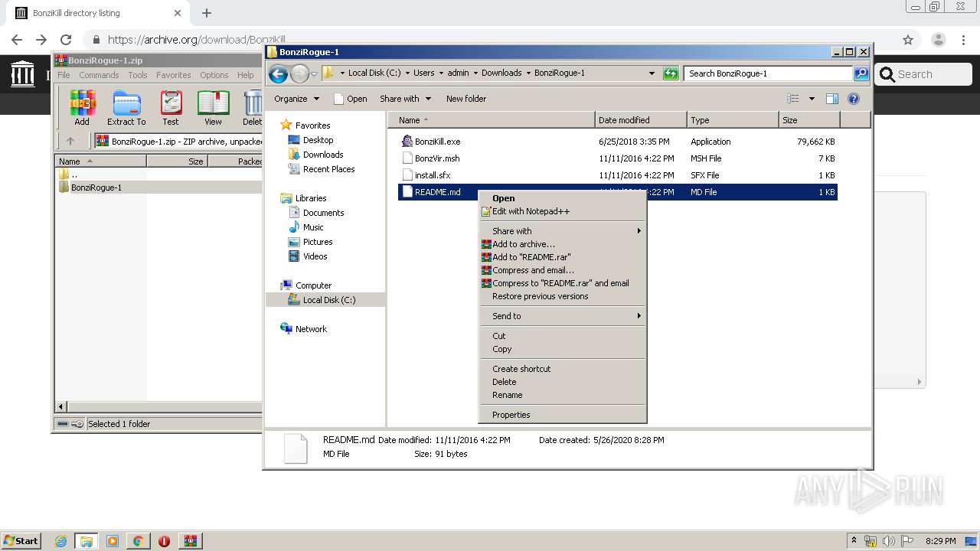
Task: Click Chrome taskbar icon
Action: [x=138, y=541]
